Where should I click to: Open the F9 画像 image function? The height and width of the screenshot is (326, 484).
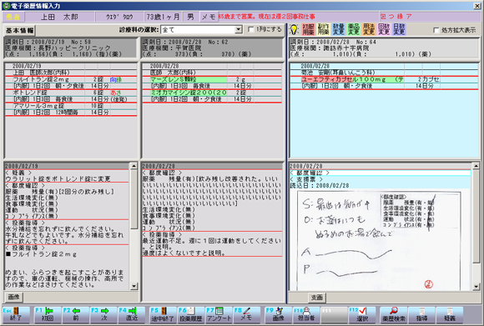point(278,314)
